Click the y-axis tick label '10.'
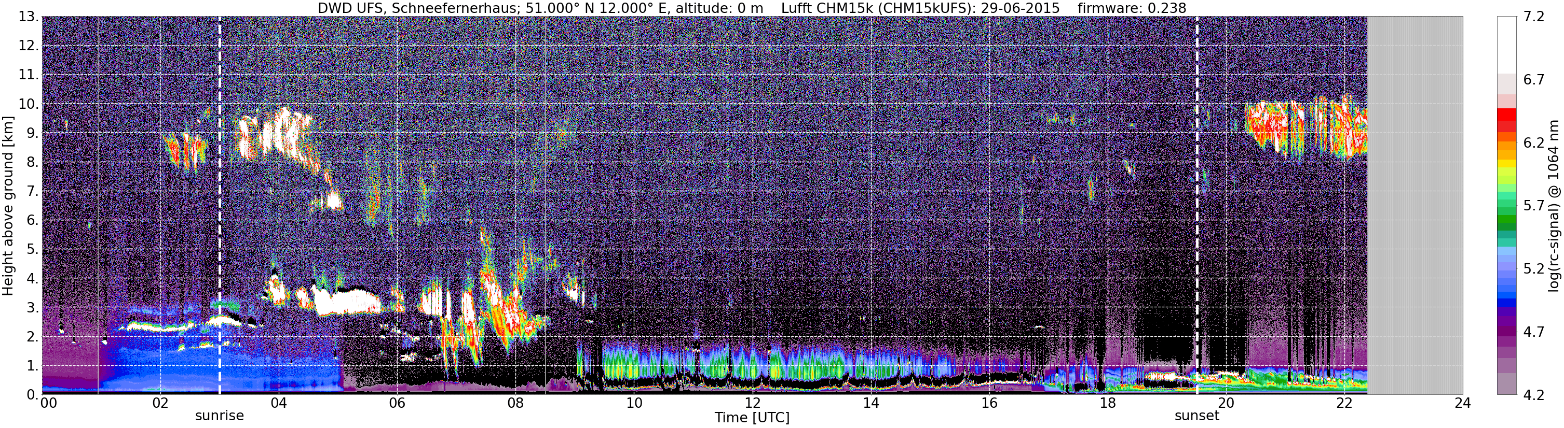Viewport: 1564px width, 428px height. click(x=29, y=104)
